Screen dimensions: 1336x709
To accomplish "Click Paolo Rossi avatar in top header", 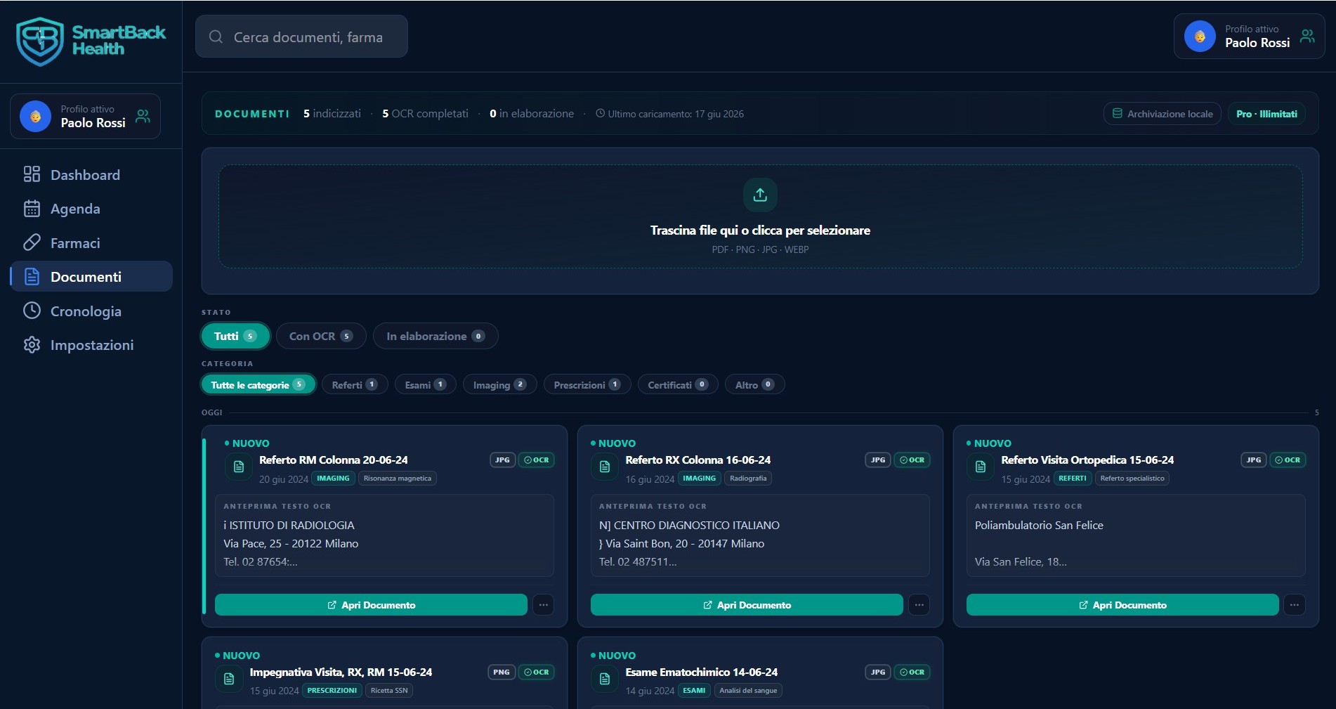I will coord(1200,37).
